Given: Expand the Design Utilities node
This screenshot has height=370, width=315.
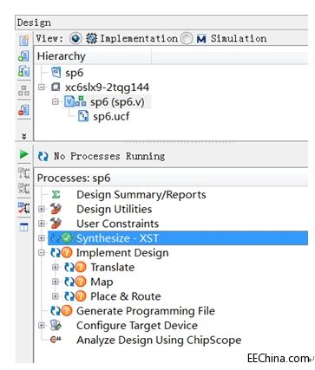Looking at the screenshot, I should (x=42, y=209).
